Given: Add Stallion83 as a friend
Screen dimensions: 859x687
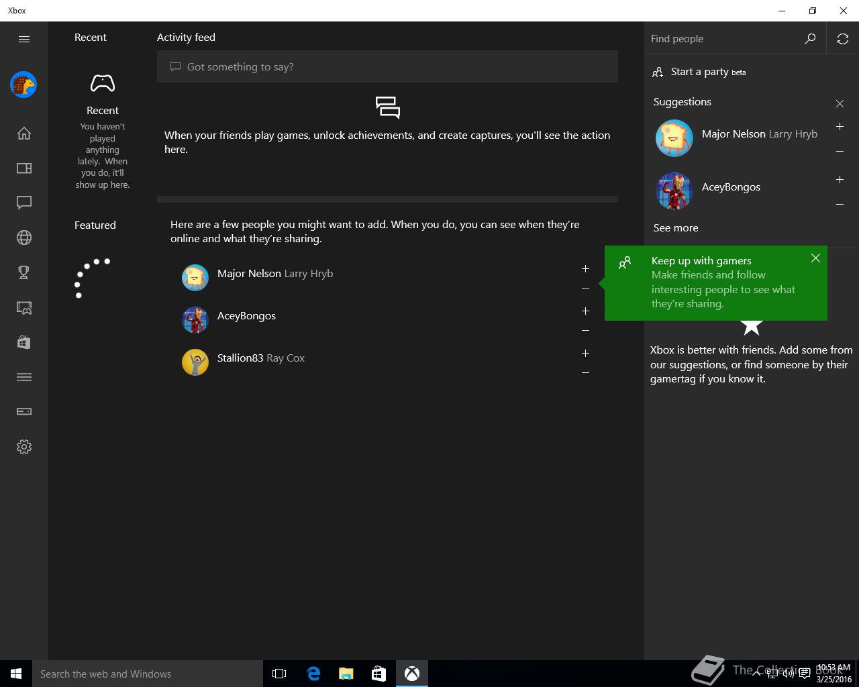Looking at the screenshot, I should (x=585, y=353).
